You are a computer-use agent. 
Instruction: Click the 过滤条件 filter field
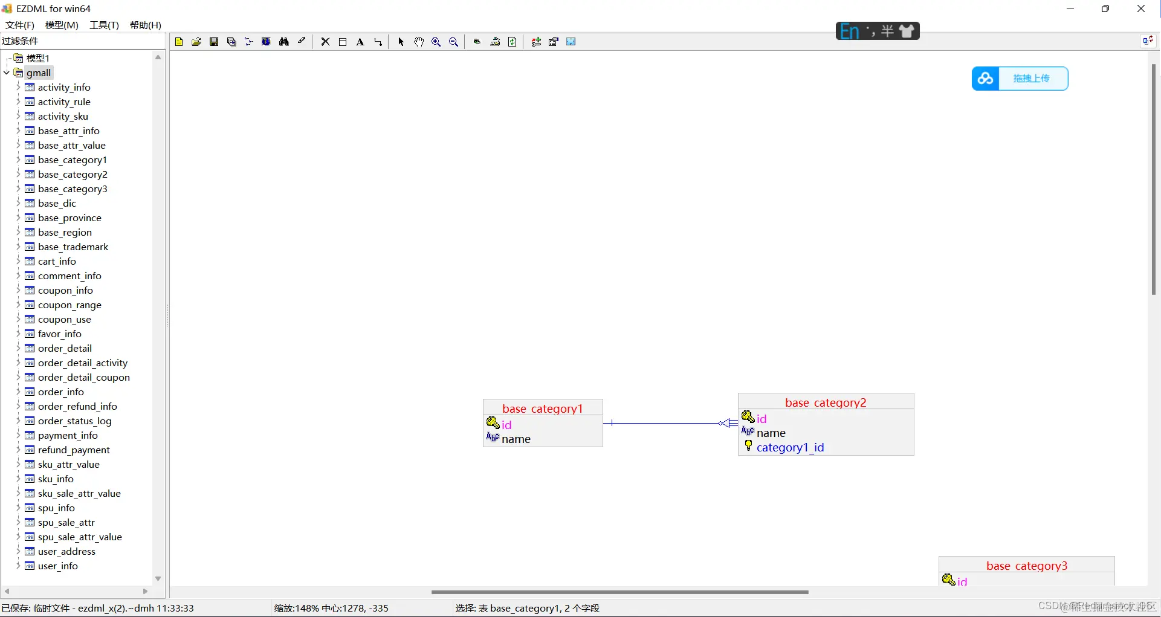coord(83,40)
